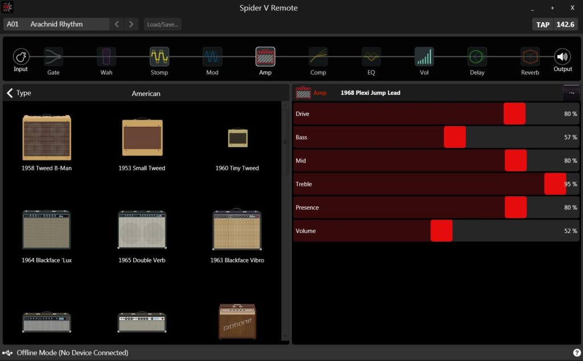Select the Amp block in signal chain

[265, 57]
